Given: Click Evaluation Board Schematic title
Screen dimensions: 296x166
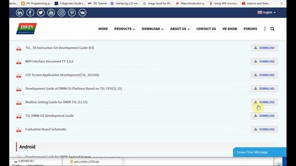Looking at the screenshot, I should 46,129.
